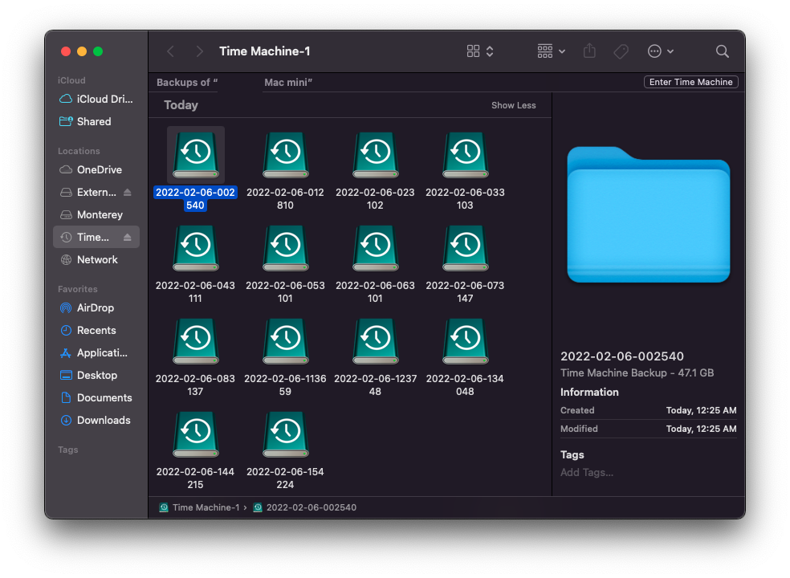The width and height of the screenshot is (790, 578).
Task: Select backup 2022-02-06-123748
Action: 375,341
